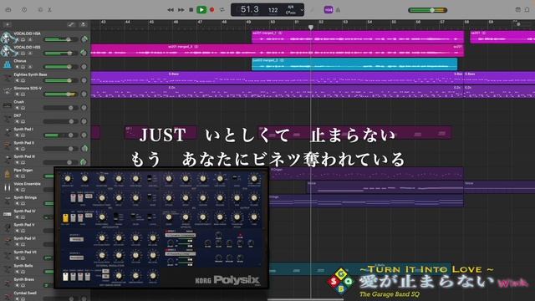Click the Rewind transport button

click(x=171, y=10)
